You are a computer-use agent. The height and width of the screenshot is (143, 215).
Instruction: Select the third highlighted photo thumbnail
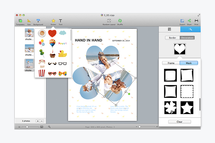29,64
